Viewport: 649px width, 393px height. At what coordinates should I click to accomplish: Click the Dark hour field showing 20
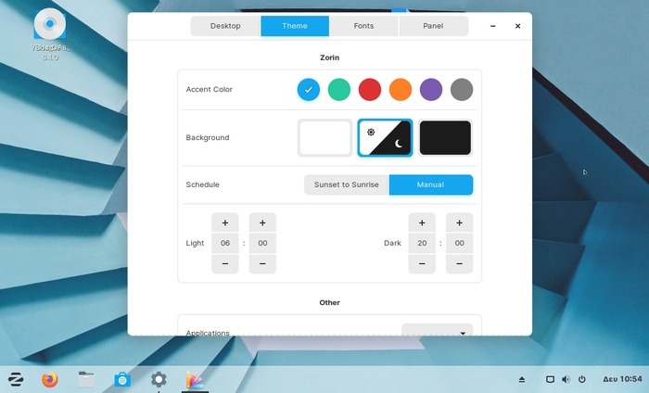(422, 243)
